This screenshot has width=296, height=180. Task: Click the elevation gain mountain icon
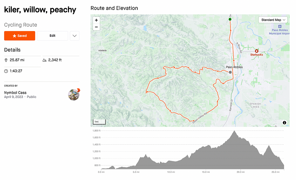44,60
